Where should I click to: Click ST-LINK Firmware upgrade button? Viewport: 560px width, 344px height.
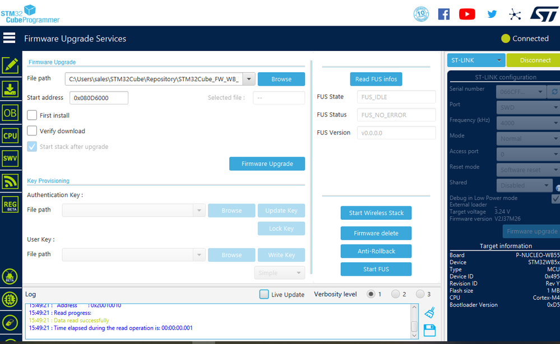(531, 232)
